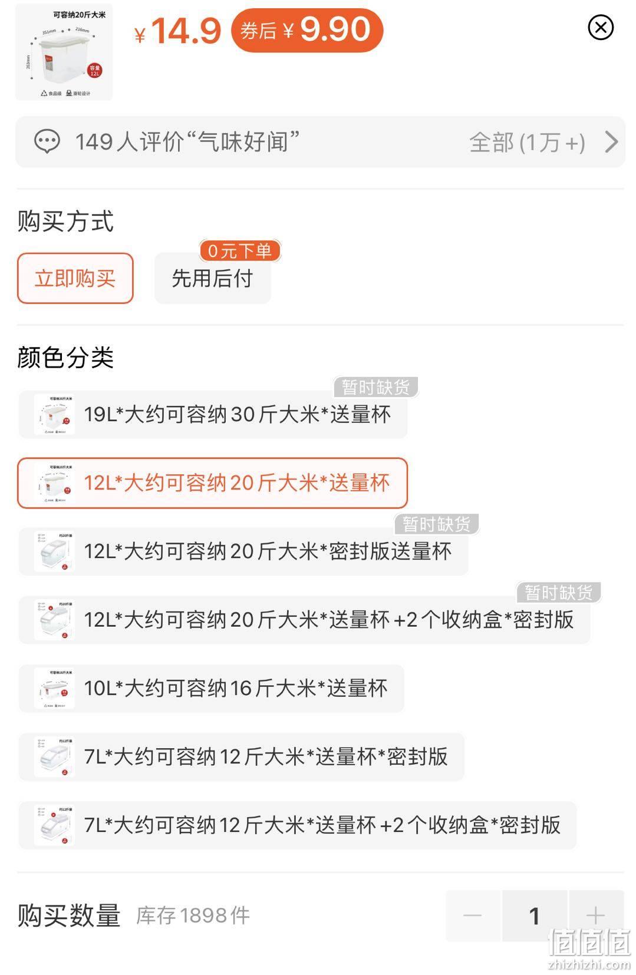The height and width of the screenshot is (975, 636).
Task: Choose 12L option with 2个收纳盒 密封版
Action: pos(304,620)
